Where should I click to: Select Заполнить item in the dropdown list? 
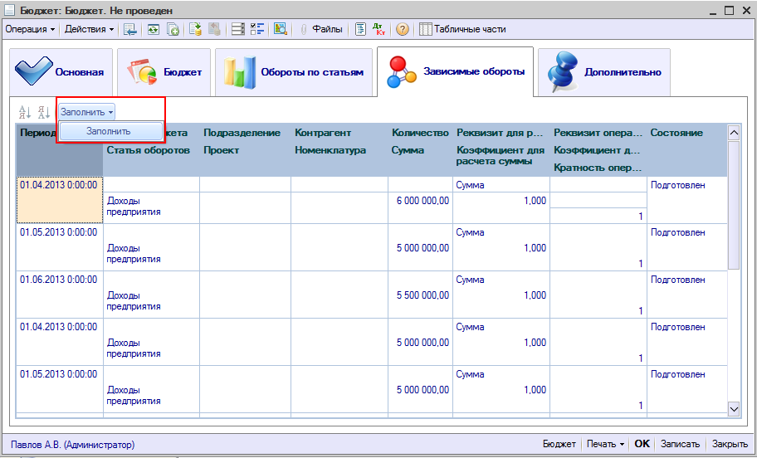109,131
